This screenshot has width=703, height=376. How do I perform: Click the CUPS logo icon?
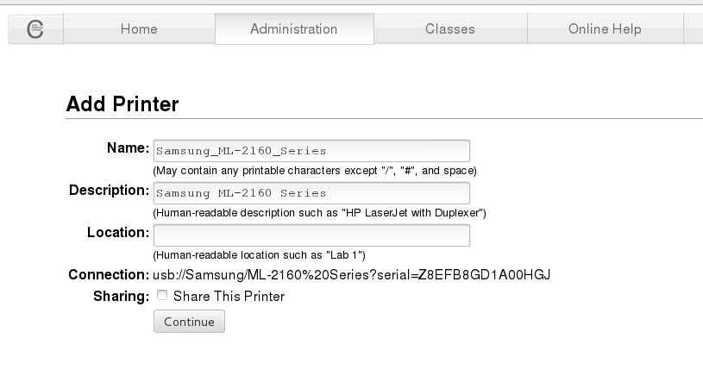(x=35, y=28)
